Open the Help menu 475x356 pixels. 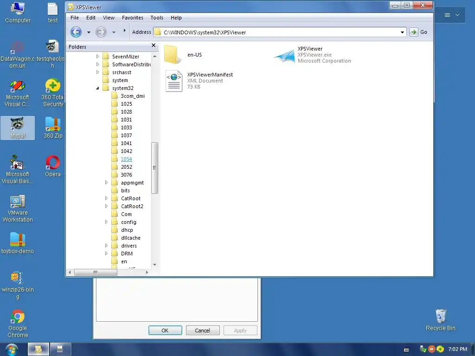[176, 18]
